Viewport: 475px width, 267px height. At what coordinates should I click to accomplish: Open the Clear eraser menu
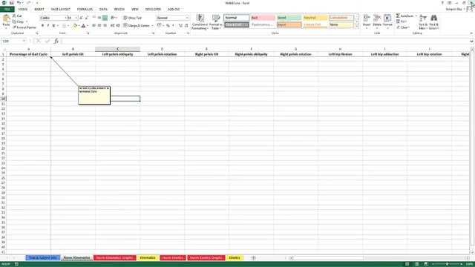(403, 27)
